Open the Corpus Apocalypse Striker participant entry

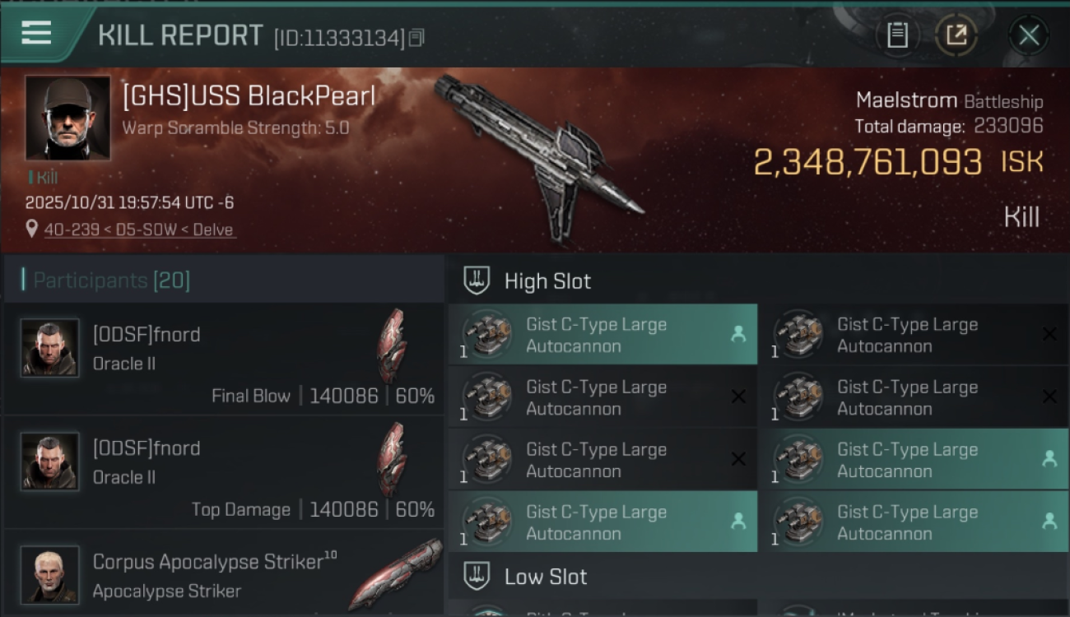point(224,574)
